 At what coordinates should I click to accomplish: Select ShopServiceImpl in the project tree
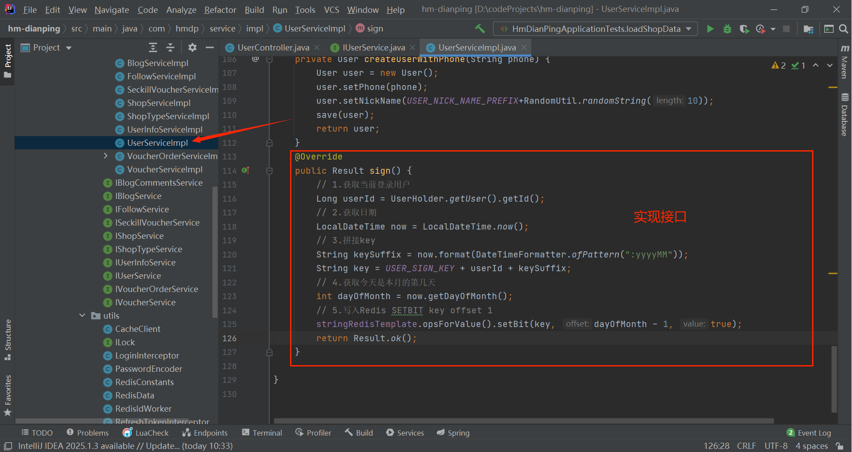pyautogui.click(x=159, y=103)
